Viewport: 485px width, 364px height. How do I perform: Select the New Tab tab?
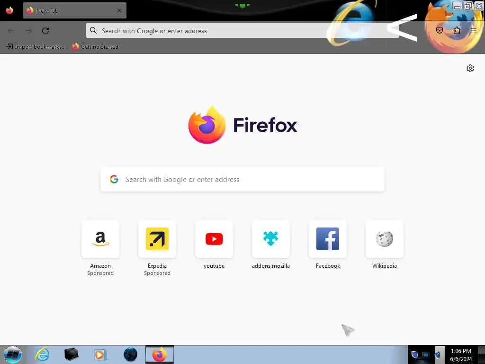[74, 10]
